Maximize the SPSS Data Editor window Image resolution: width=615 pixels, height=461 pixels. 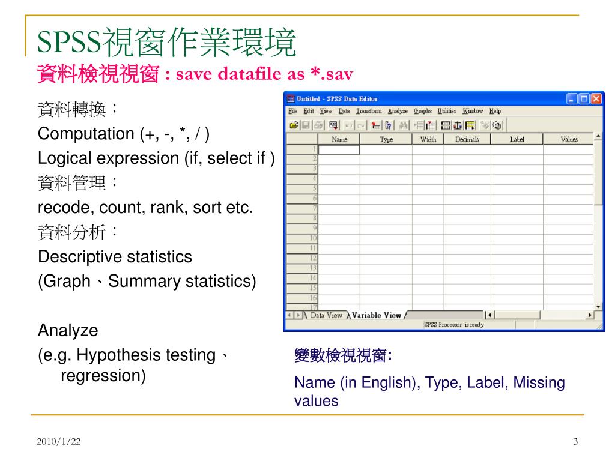coord(584,99)
